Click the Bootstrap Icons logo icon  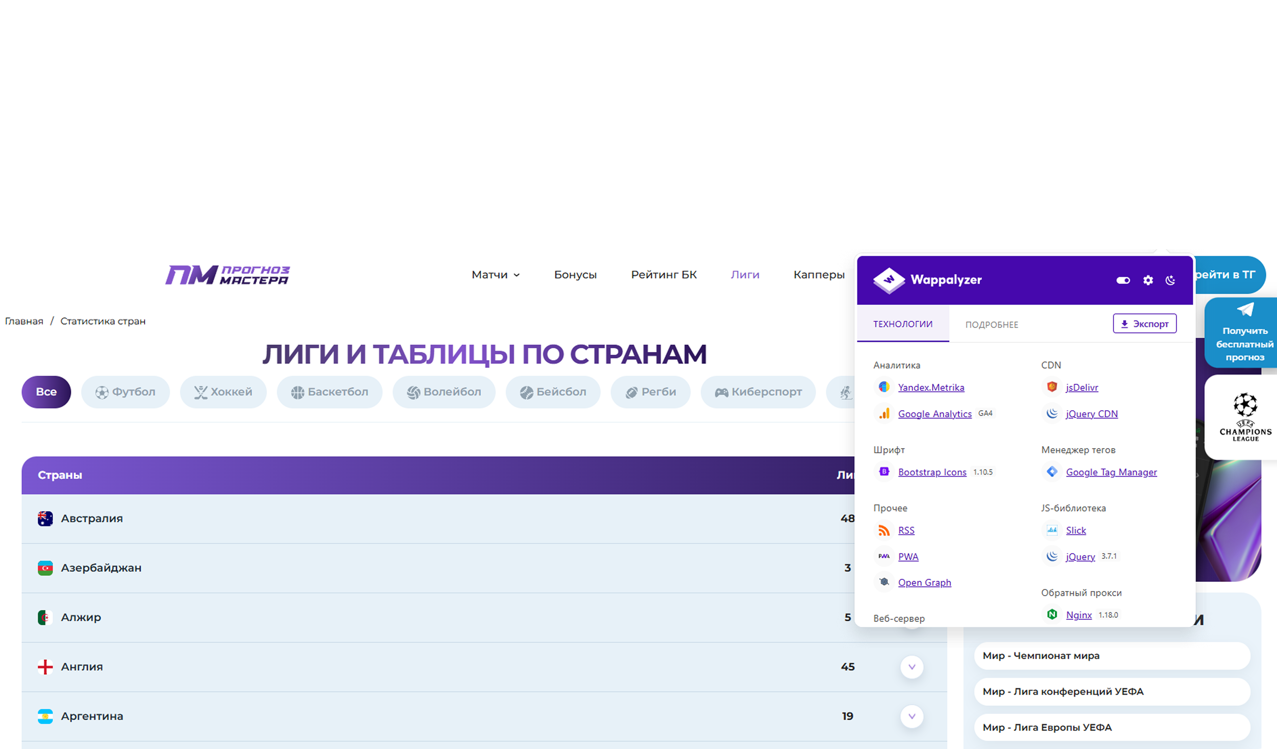884,472
